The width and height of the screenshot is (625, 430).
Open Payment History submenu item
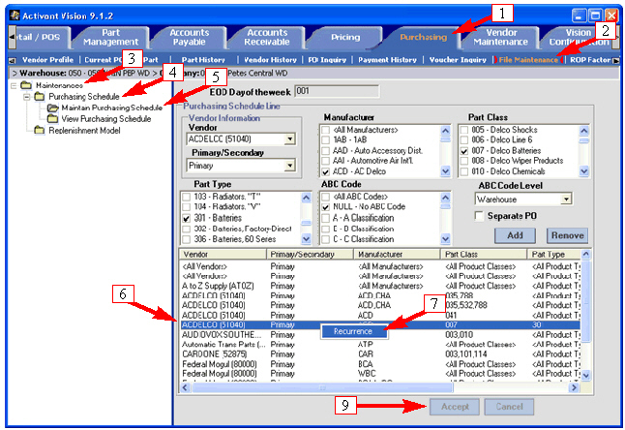pyautogui.click(x=387, y=60)
